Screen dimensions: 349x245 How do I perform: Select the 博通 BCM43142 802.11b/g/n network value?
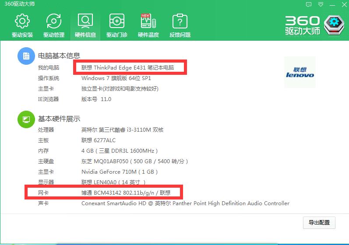click(126, 193)
